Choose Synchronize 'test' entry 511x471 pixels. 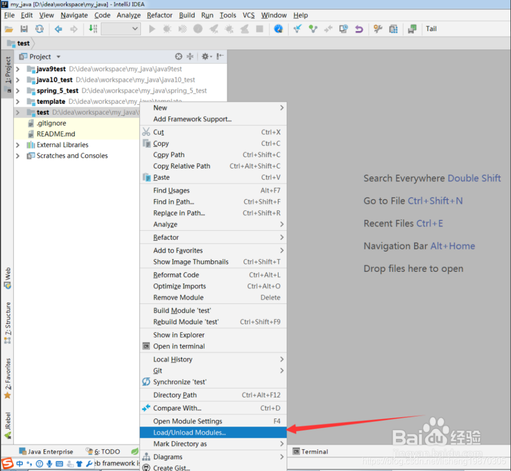tap(213, 382)
